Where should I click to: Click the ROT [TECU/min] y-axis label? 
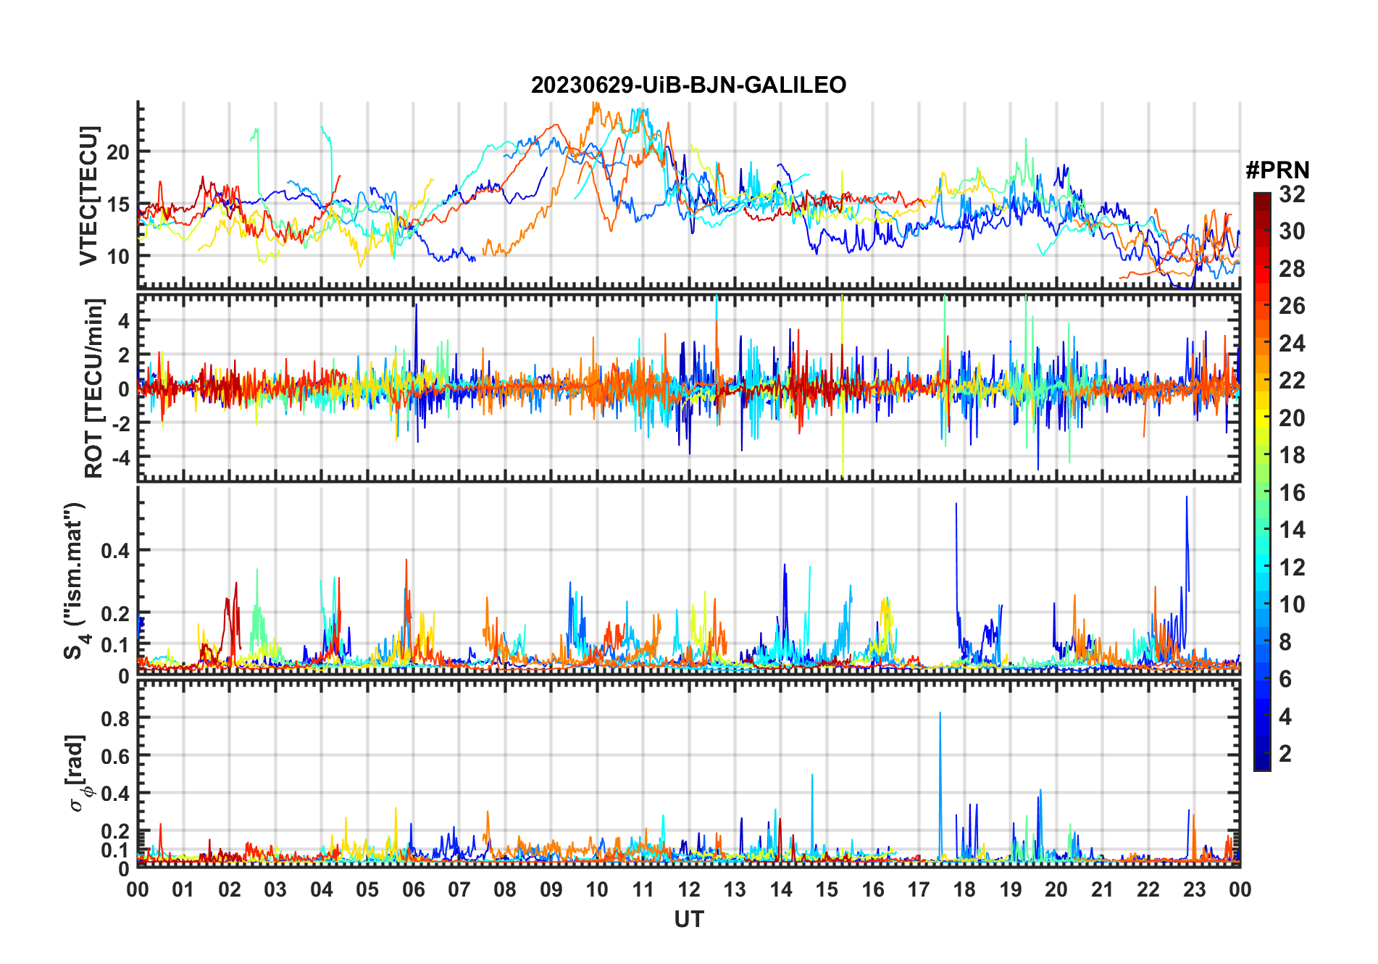tap(93, 388)
